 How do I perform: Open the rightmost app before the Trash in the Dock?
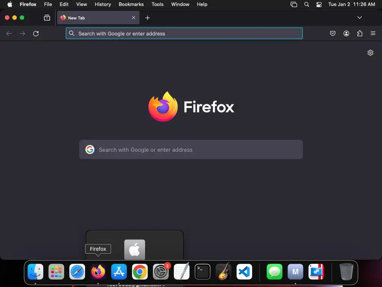pyautogui.click(x=316, y=272)
